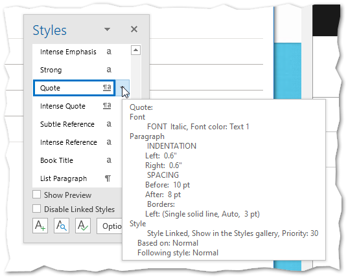Viewport: 348px width, 278px height.
Task: Apply the Quote style
Action: coord(74,88)
